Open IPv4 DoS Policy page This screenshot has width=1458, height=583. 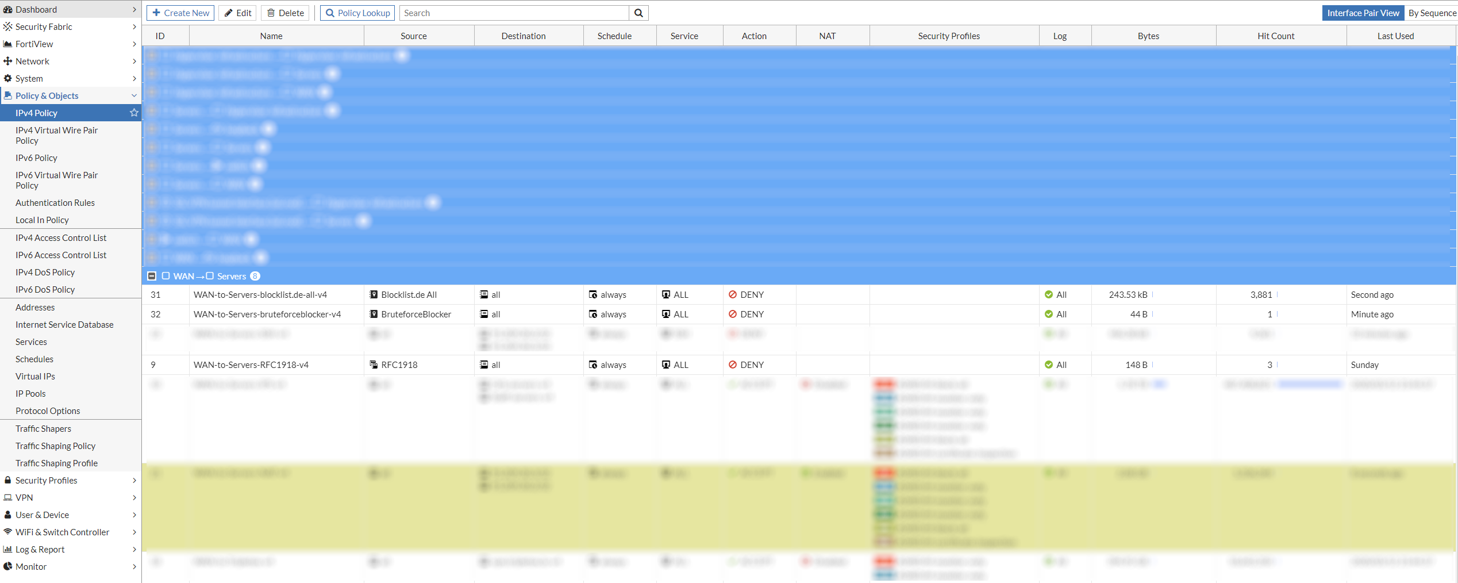coord(45,273)
